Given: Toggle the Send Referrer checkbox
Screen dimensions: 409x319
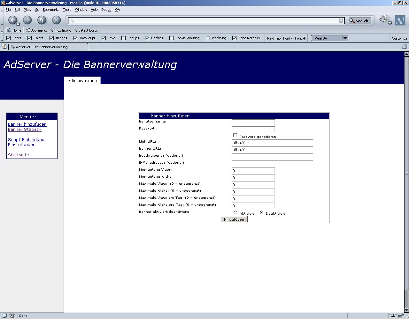Looking at the screenshot, I should (x=235, y=38).
